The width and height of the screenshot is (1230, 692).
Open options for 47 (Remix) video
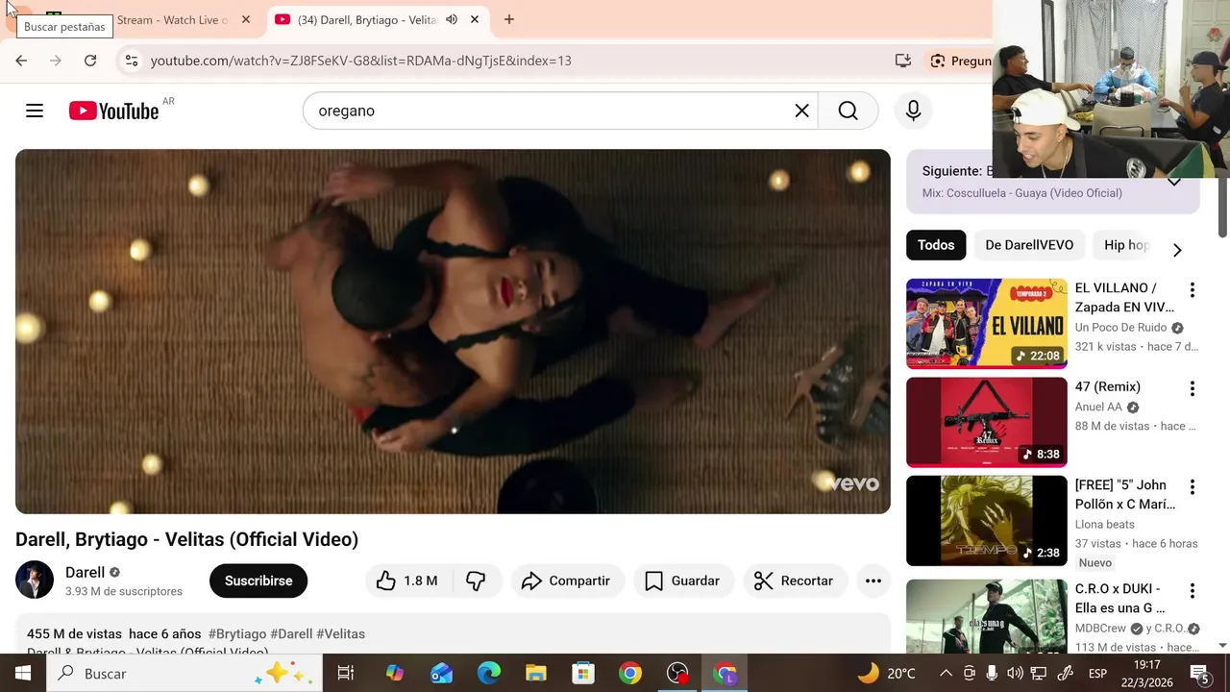(1192, 388)
